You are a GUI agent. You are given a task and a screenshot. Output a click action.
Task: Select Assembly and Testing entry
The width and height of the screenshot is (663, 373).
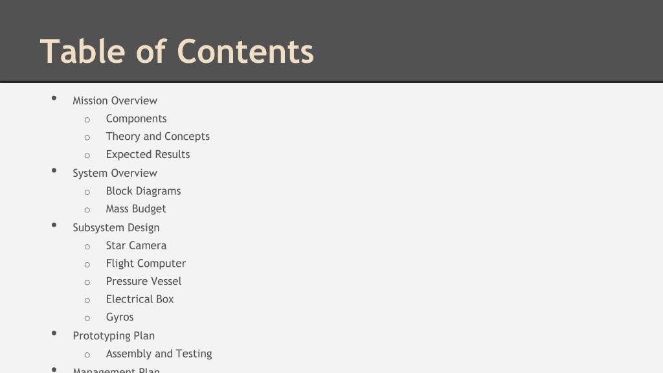pos(159,354)
